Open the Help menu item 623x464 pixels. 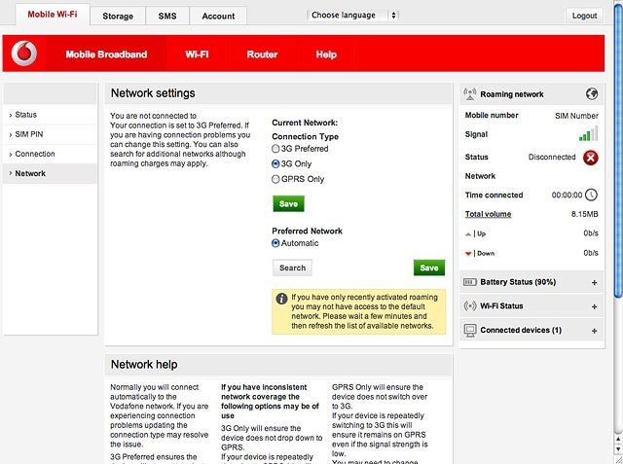coord(327,54)
